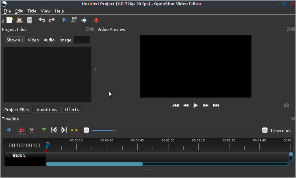Toggle the razor scissors tool
The image size is (296, 178).
point(31,130)
